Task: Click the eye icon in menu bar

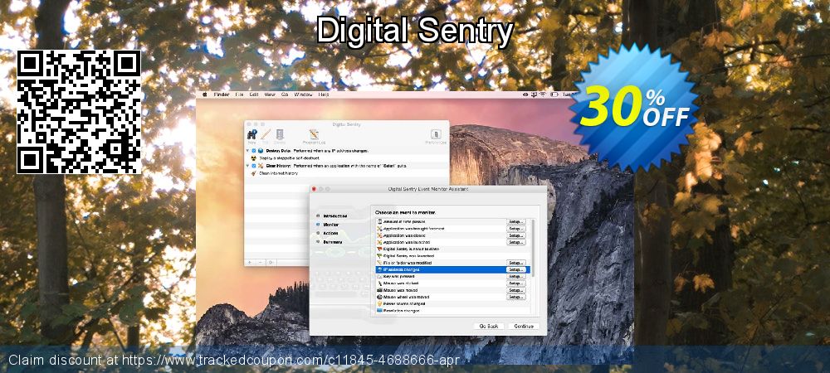Action: point(525,94)
